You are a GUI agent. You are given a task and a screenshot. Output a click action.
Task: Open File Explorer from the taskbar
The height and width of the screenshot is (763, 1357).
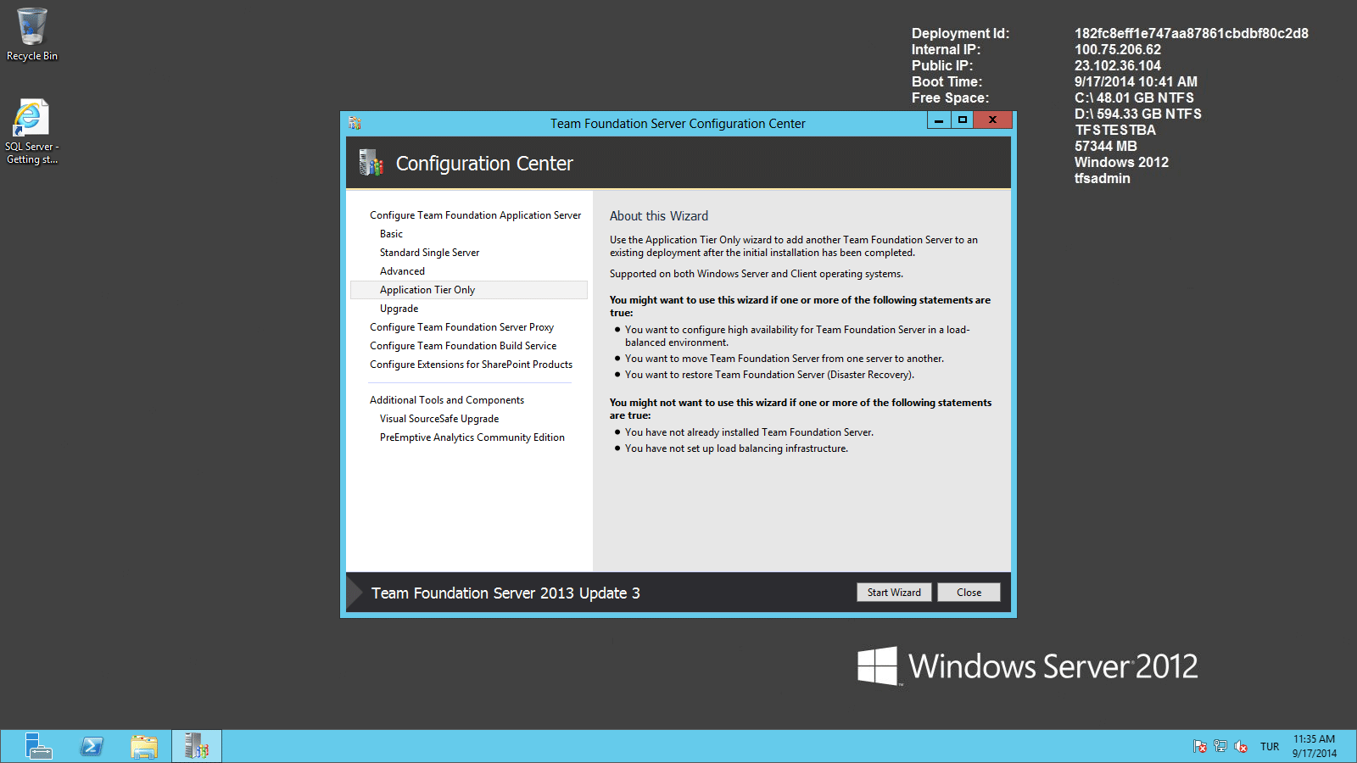(x=144, y=746)
